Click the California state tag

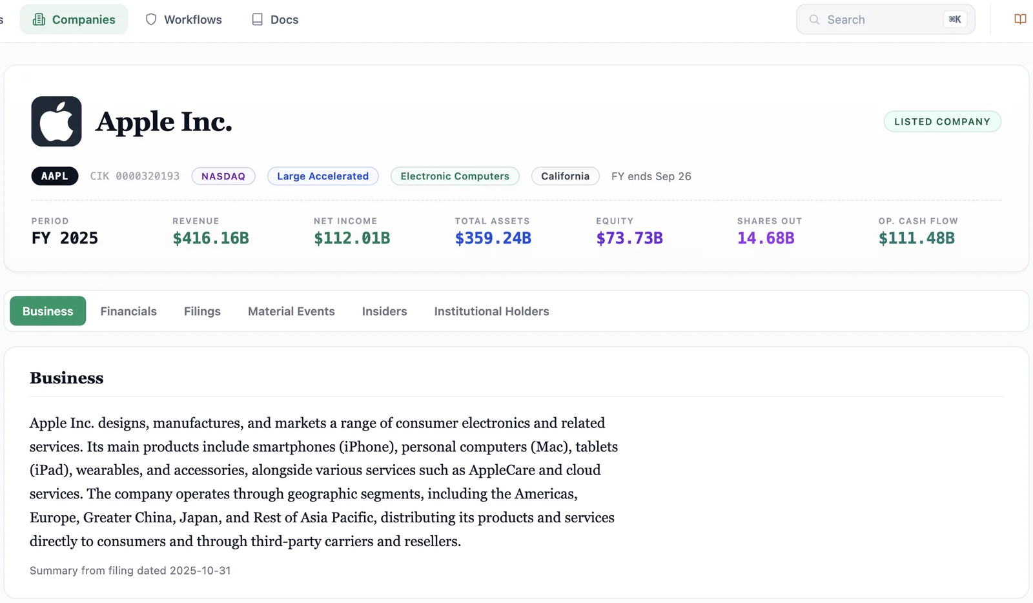tap(565, 176)
